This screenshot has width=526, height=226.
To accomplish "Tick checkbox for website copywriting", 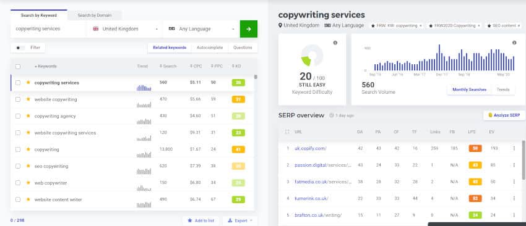I will [18, 99].
